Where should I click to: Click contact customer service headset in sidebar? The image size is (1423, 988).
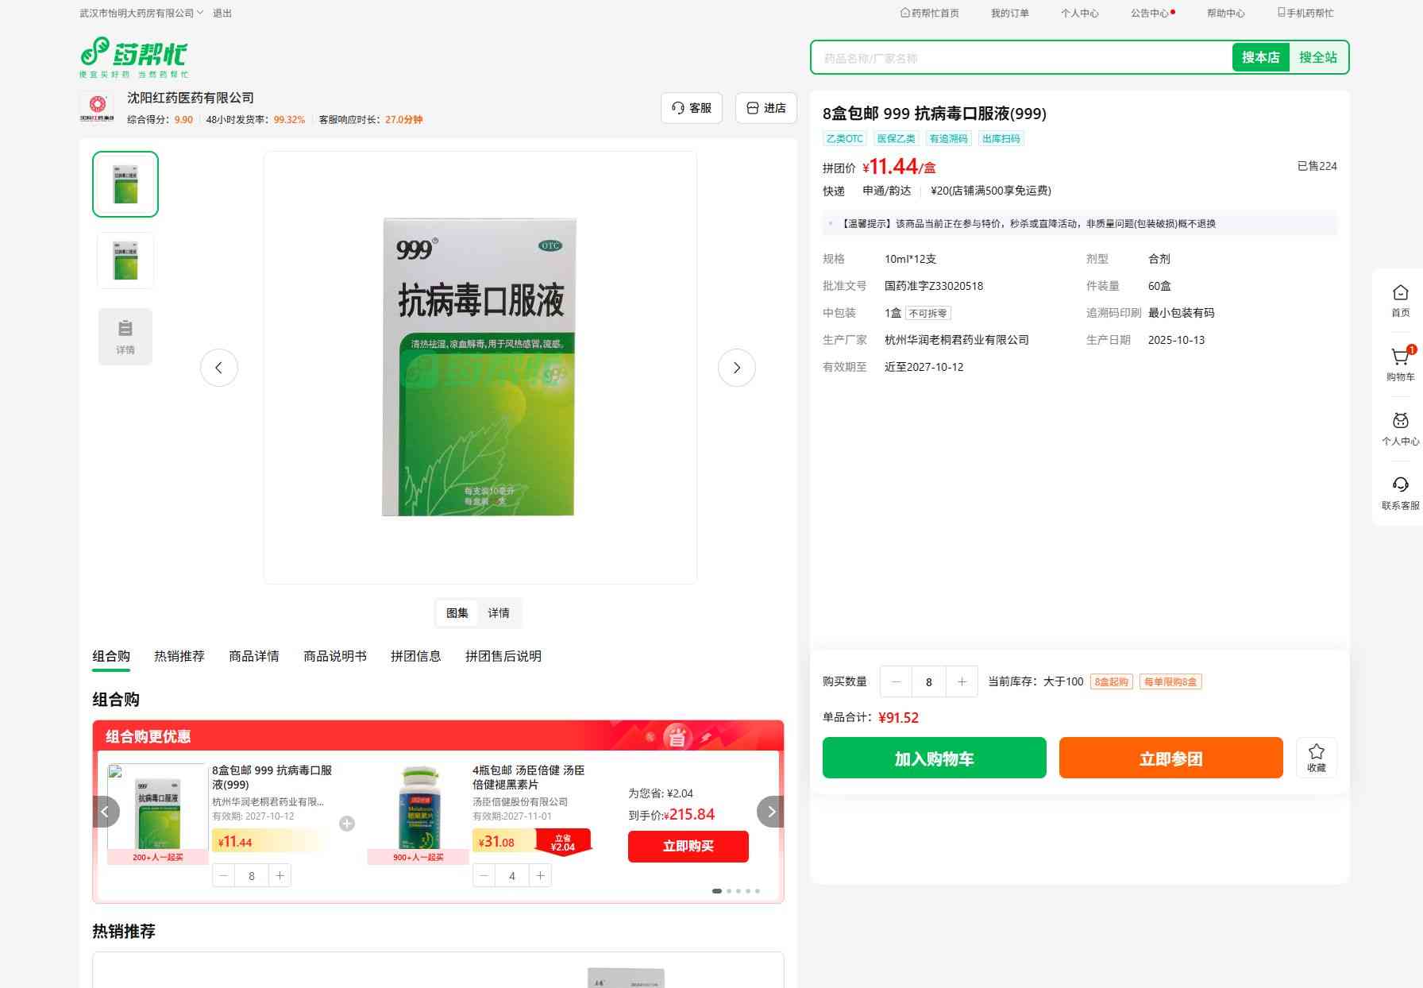(x=1400, y=486)
